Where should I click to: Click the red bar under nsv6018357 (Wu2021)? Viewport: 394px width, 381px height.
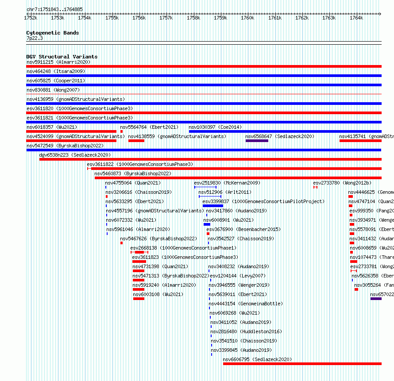[x=71, y=131]
